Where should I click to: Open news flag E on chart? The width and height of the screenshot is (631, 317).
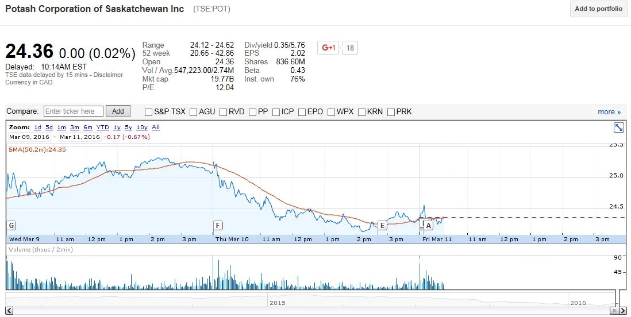382,225
